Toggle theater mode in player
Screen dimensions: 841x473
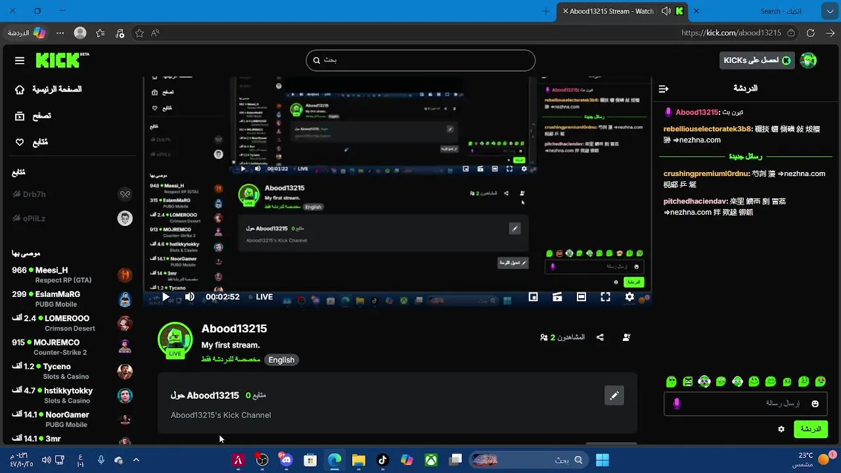tap(581, 297)
